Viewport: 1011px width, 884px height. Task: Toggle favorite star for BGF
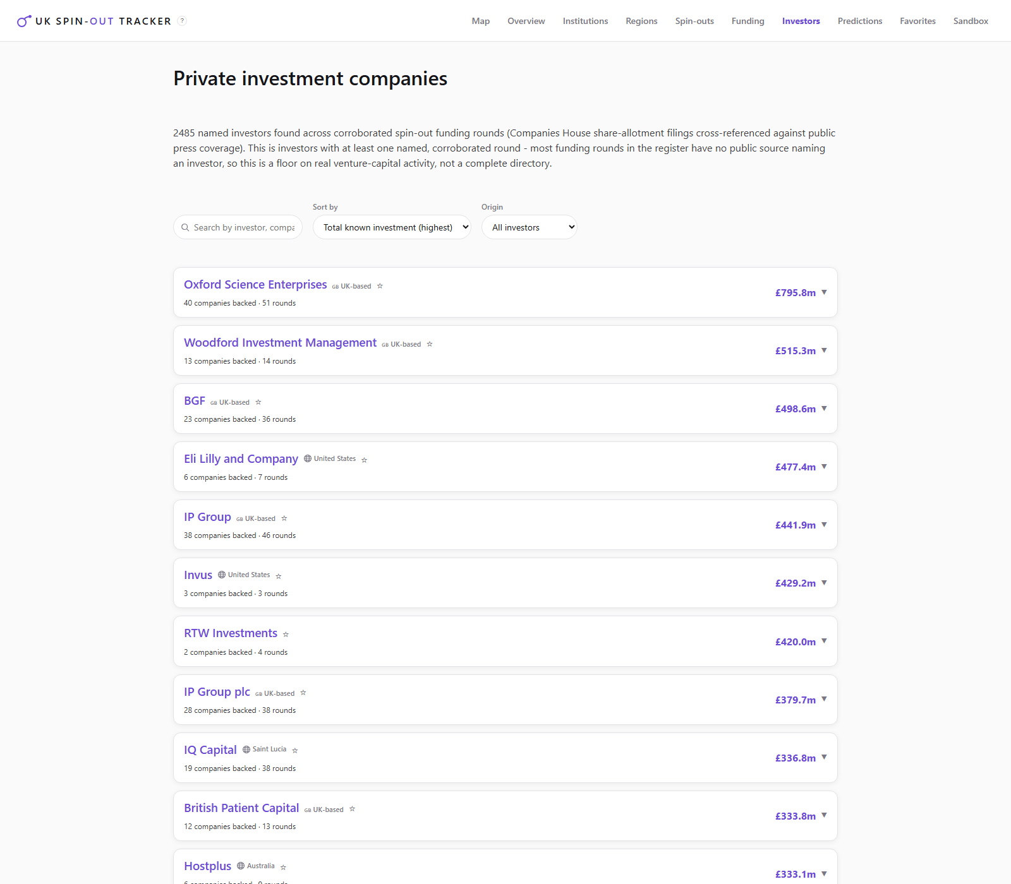coord(258,402)
